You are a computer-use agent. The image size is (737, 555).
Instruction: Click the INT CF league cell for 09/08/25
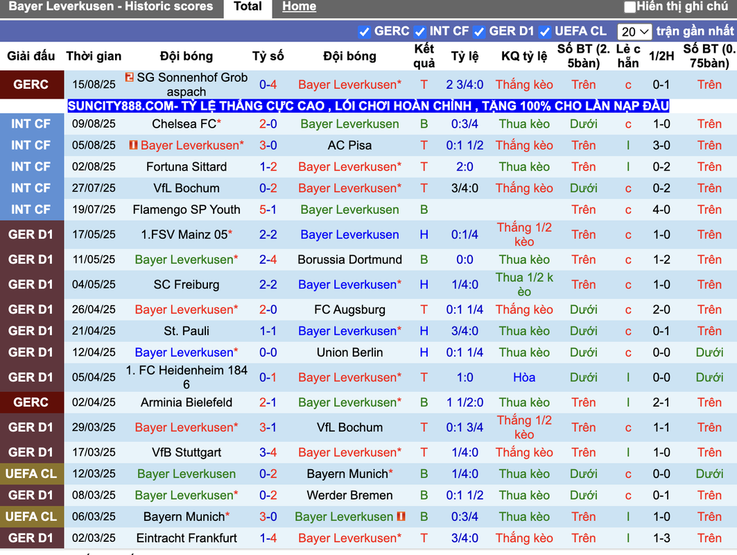coord(31,124)
